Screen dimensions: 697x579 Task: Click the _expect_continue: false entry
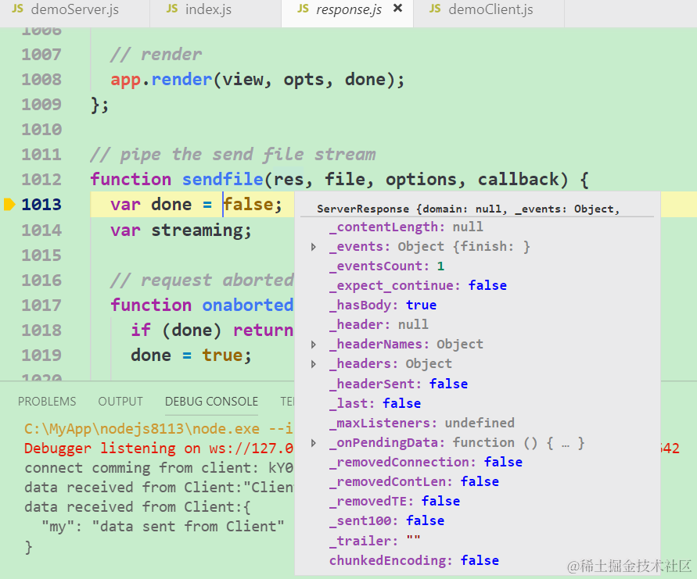pyautogui.click(x=418, y=285)
